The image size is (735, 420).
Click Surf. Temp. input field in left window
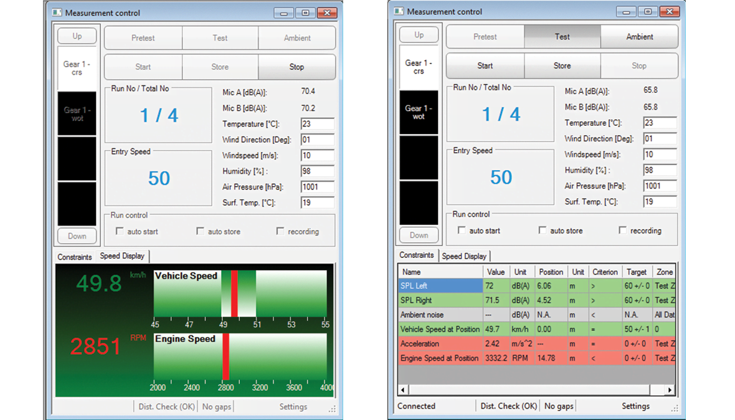tap(317, 203)
